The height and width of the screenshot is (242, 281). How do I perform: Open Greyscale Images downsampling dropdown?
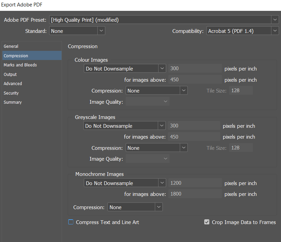124,126
